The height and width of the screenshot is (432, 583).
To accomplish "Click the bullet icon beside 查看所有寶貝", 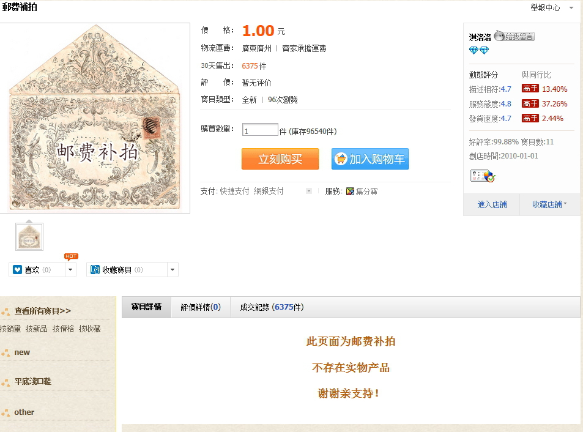I will (6, 311).
